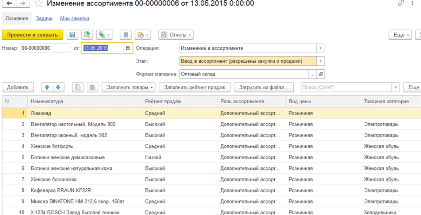Screen dimensions: 421x215
Task: Click into the Номер input field
Action: pos(45,48)
